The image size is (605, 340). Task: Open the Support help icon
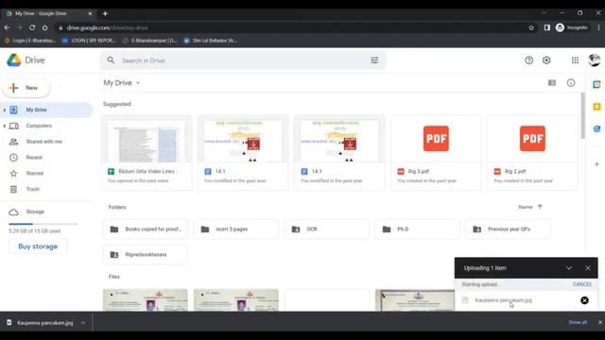[528, 60]
